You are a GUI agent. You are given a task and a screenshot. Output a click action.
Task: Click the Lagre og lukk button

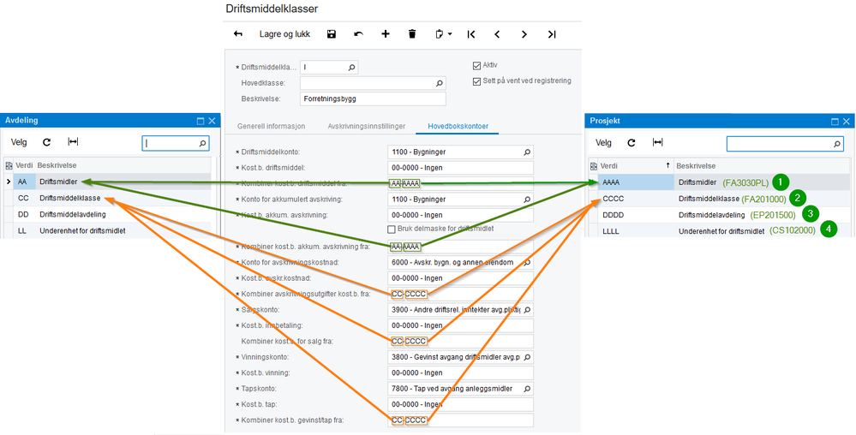click(284, 34)
